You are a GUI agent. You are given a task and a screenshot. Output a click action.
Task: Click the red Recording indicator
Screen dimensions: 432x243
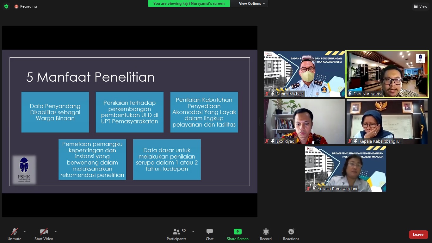click(x=26, y=6)
